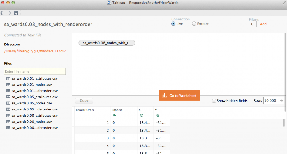
Task: Select file sa_wards0.08_attributes.csv
Action: point(34,116)
